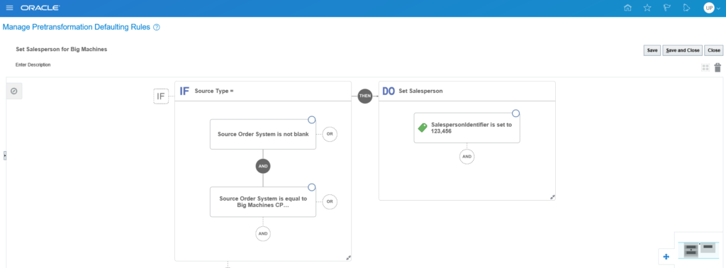Open Favorites star icon
This screenshot has height=268, width=726.
click(x=647, y=8)
